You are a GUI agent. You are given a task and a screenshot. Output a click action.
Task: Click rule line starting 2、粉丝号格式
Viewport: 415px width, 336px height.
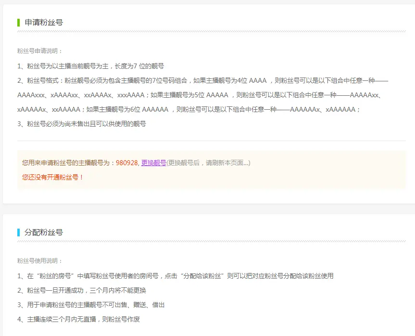point(203,80)
